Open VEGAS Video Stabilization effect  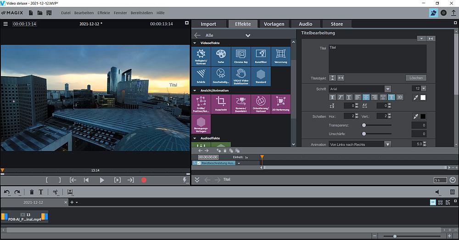tap(241, 76)
